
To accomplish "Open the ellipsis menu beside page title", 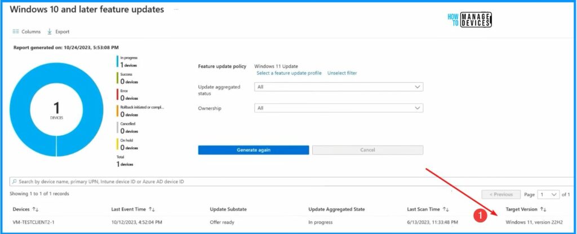I will pyautogui.click(x=176, y=10).
